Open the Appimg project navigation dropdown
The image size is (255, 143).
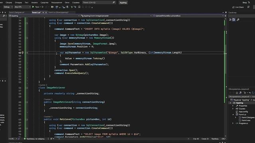coord(44,16)
